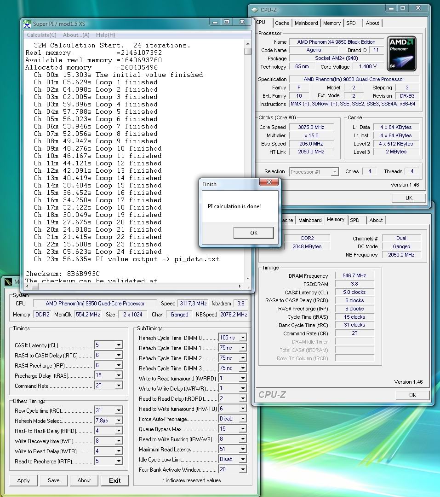Click OK in the top CPU-Z window

point(409,198)
